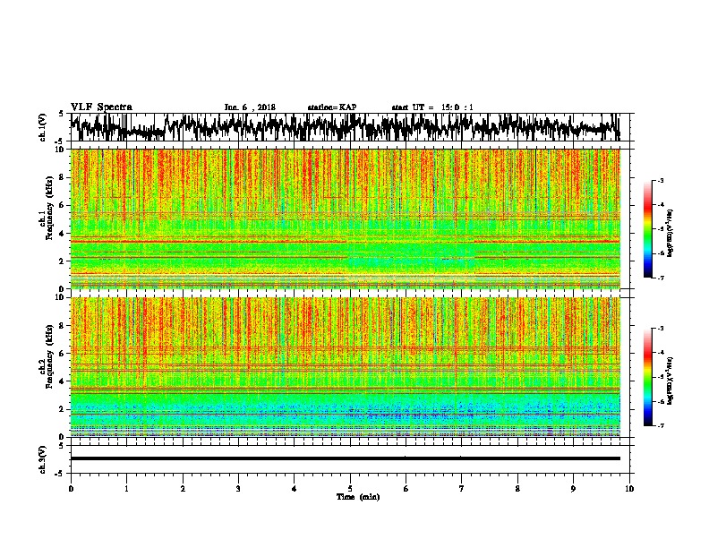The height and width of the screenshot is (548, 709).
Task: Click the ch.1 colorbar top value "-3"
Action: pyautogui.click(x=661, y=180)
